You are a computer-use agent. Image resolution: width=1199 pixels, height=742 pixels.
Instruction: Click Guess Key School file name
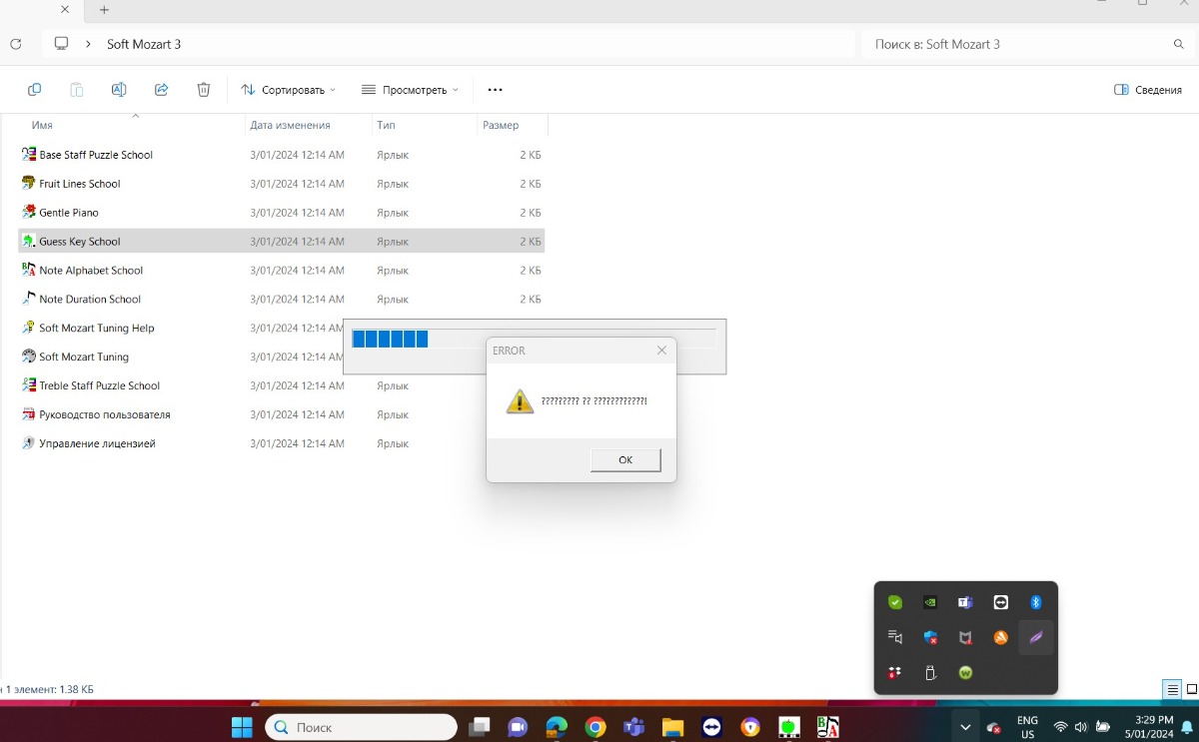click(x=80, y=242)
